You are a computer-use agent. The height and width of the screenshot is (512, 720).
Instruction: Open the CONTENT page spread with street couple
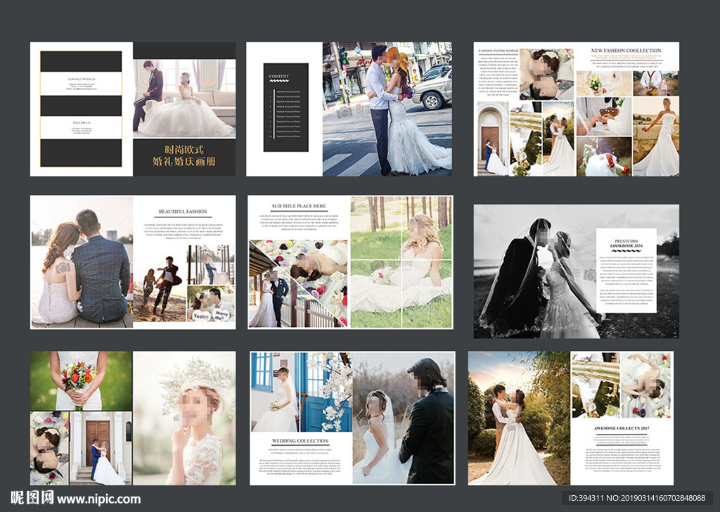coord(349,109)
